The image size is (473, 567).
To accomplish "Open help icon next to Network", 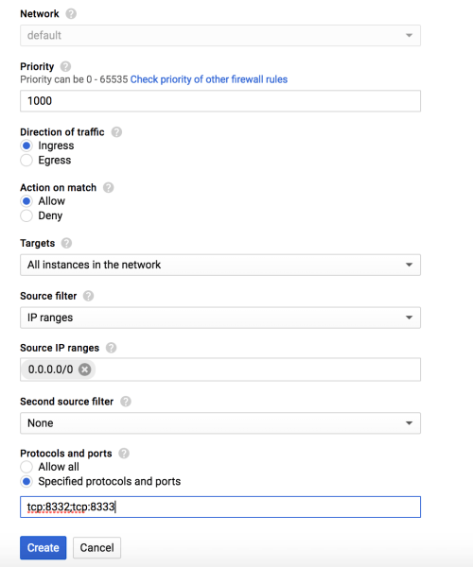I will click(x=71, y=14).
